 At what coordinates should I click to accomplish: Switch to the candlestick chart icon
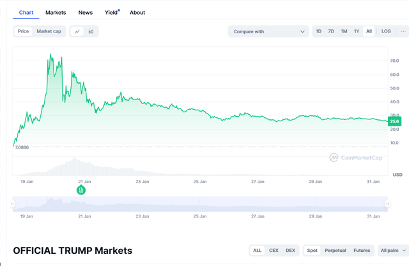coord(91,31)
